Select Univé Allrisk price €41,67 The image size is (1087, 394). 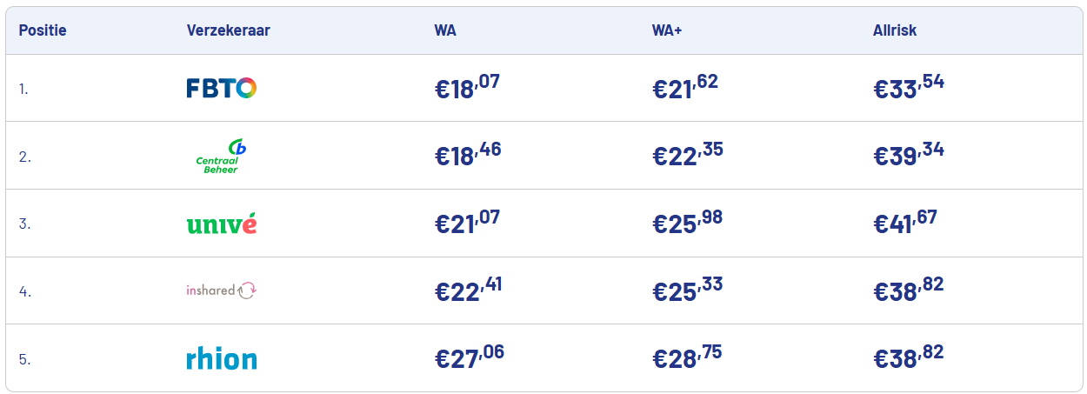[905, 222]
